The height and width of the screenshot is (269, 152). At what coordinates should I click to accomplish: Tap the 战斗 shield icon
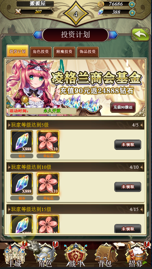76,256
